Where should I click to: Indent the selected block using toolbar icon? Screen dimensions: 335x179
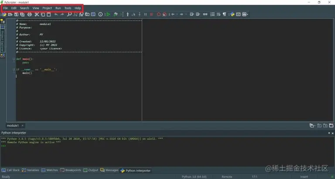click(198, 14)
